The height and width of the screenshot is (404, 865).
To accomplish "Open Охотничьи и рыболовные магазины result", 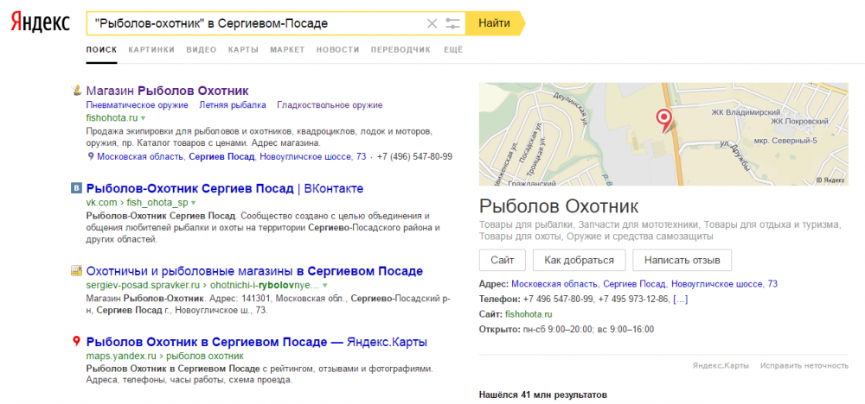I will click(x=255, y=271).
